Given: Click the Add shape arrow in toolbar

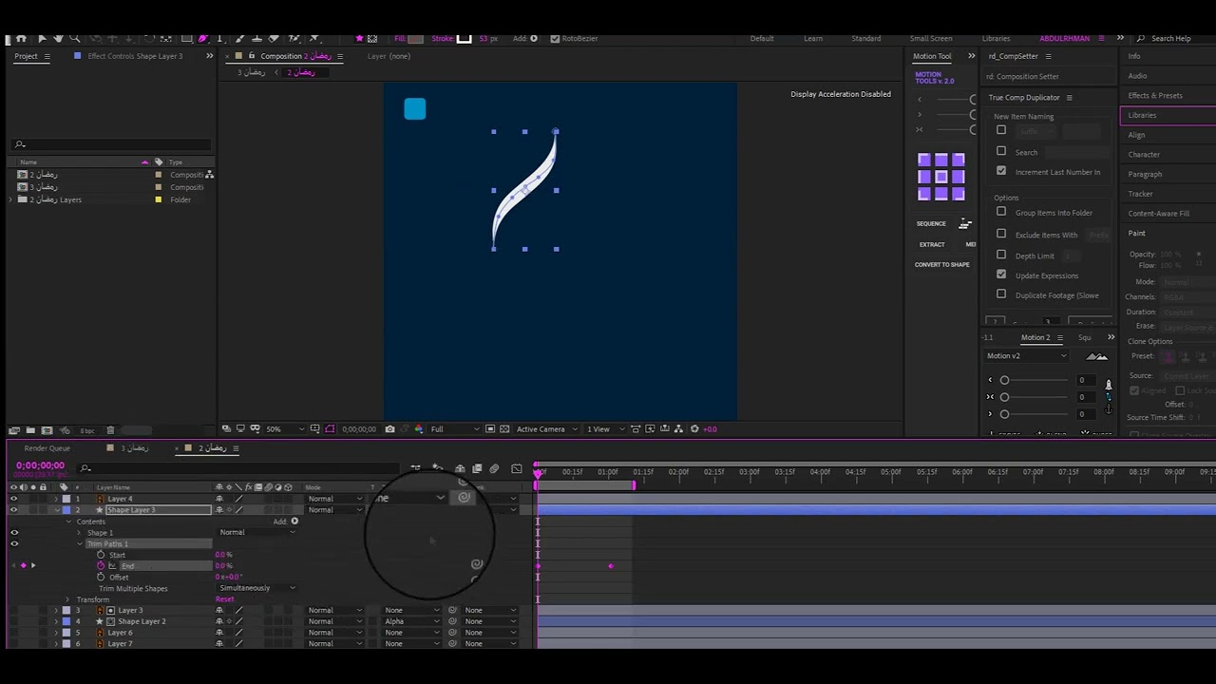Looking at the screenshot, I should [533, 39].
